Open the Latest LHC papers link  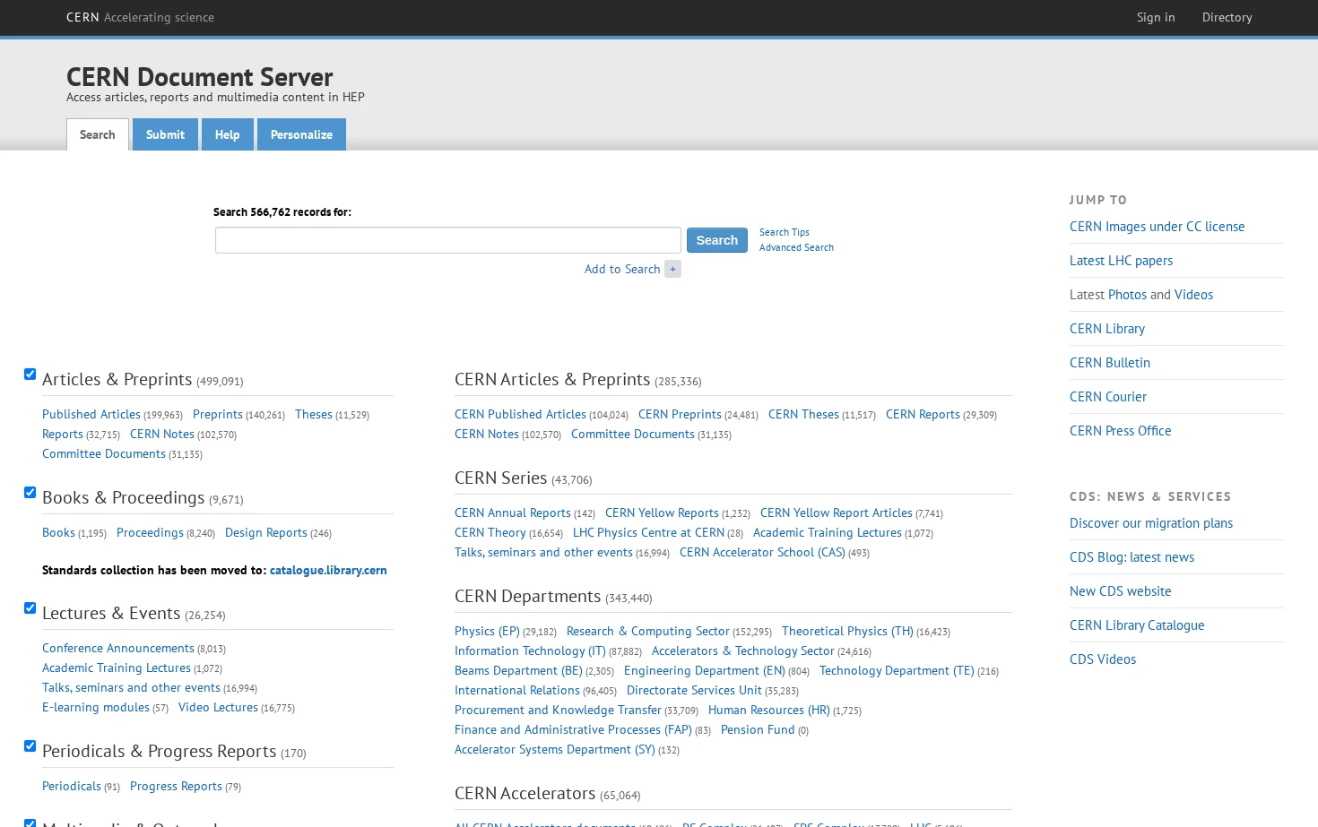(x=1121, y=261)
